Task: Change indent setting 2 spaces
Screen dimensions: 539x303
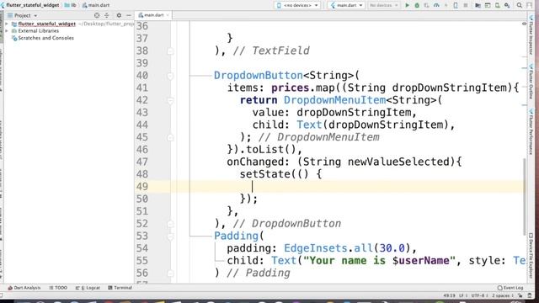Action: [502, 295]
